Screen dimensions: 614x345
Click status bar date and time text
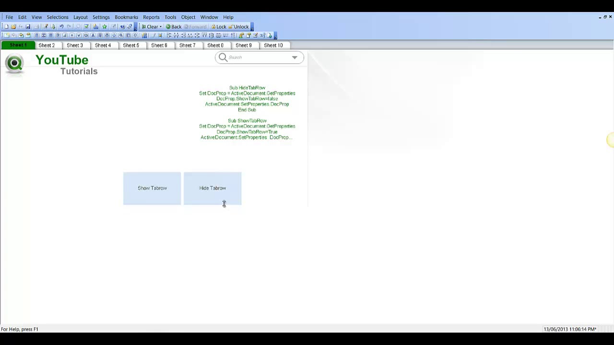570,329
